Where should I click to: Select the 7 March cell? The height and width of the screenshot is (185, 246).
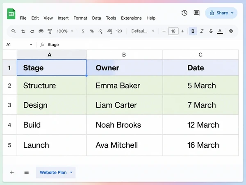[200, 105]
